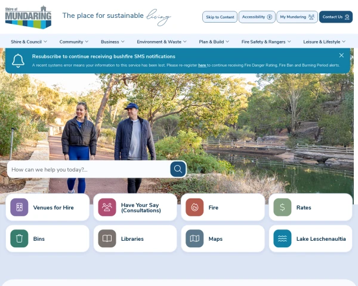
Task: Click the Libraries open book icon
Action: point(107,238)
